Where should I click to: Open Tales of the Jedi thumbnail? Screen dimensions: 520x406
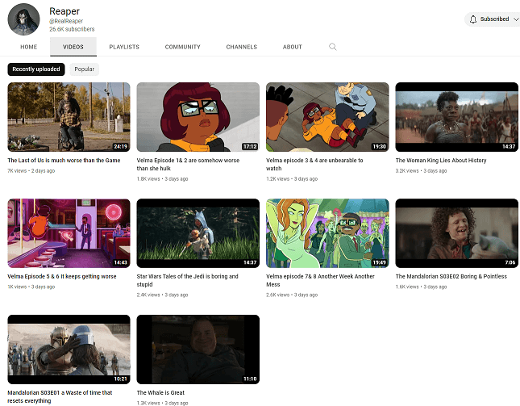[198, 233]
